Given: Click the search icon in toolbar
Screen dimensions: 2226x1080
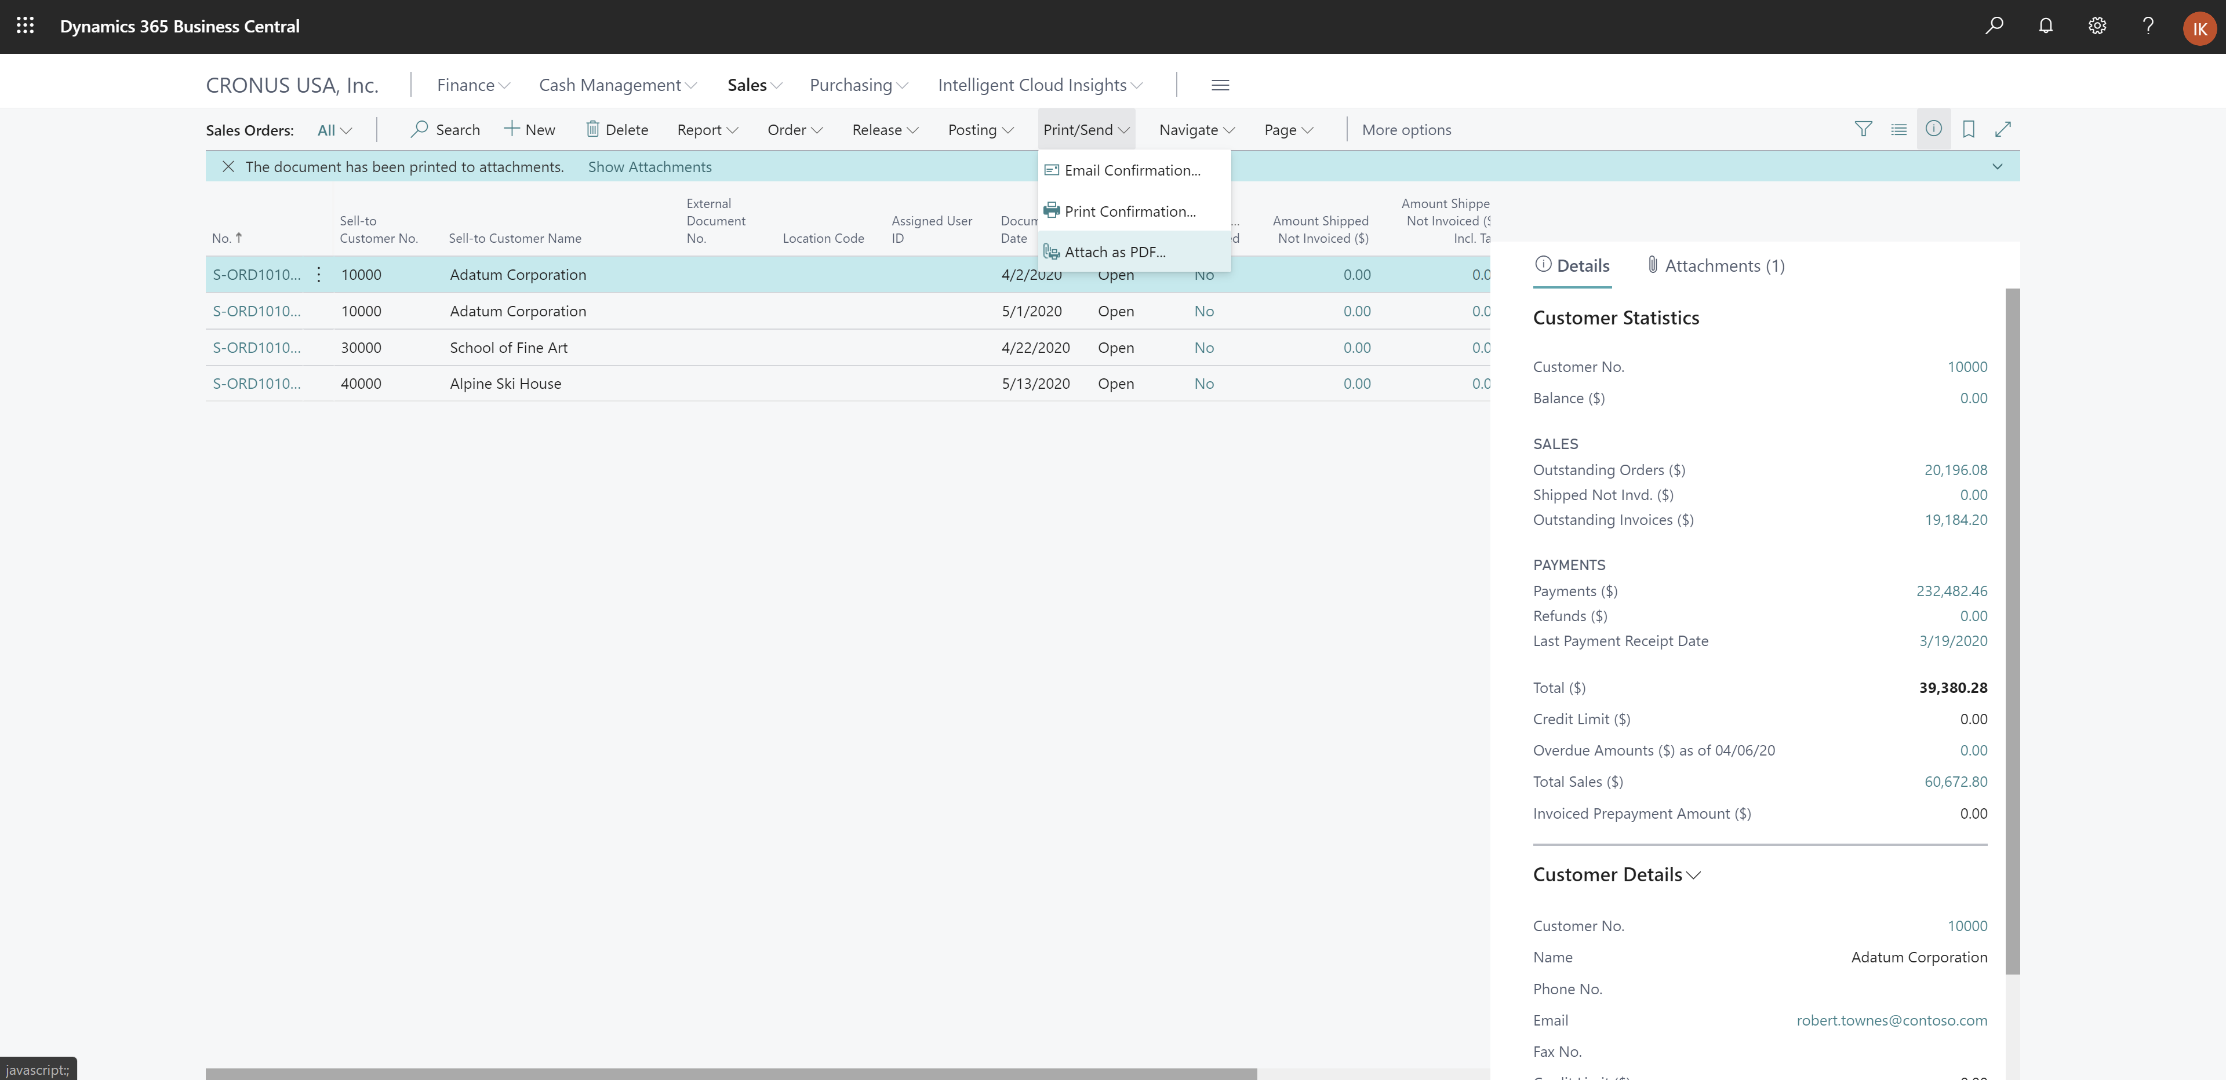Looking at the screenshot, I should point(1995,25).
